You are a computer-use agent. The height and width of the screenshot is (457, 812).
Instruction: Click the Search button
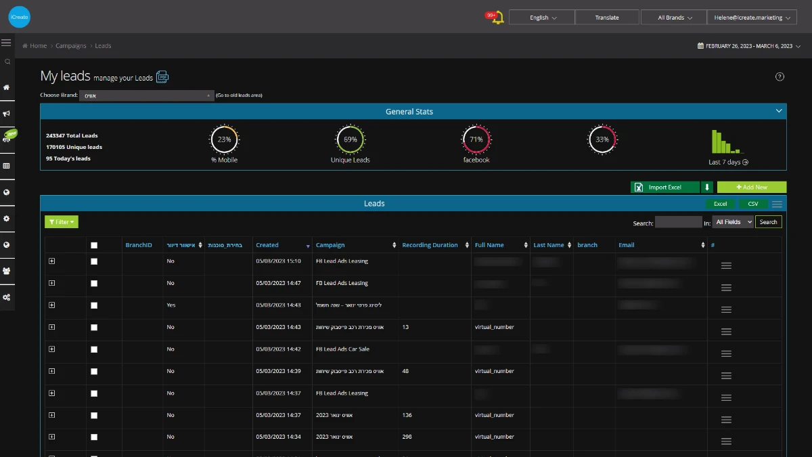click(768, 222)
